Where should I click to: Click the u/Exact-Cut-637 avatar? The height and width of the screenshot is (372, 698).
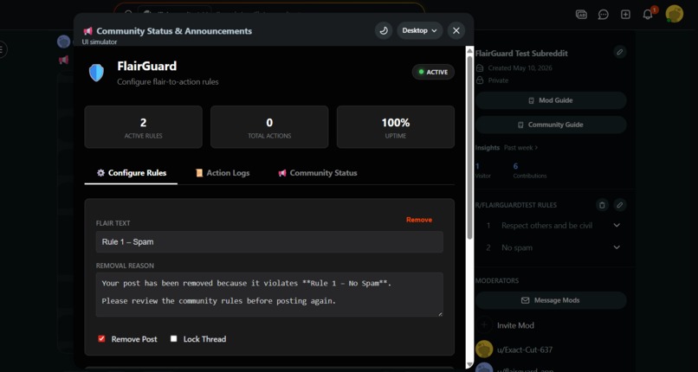[484, 350]
